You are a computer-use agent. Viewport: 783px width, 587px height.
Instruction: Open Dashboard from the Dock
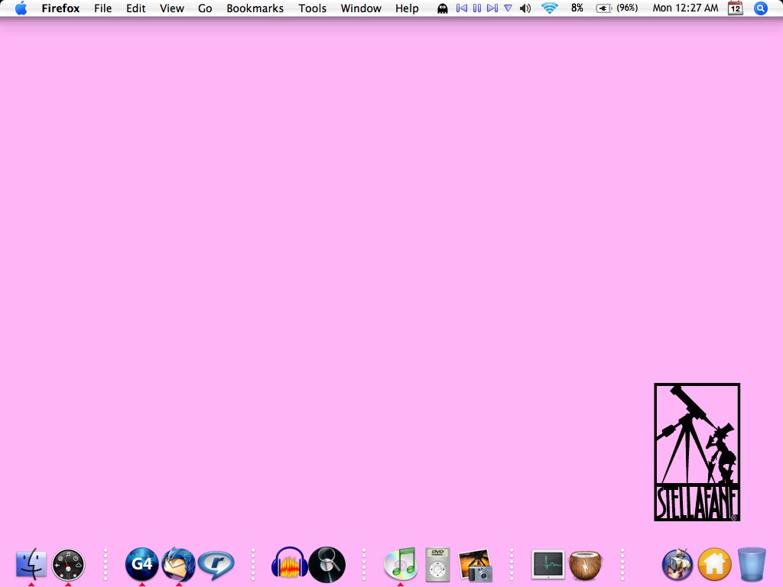pyautogui.click(x=68, y=565)
